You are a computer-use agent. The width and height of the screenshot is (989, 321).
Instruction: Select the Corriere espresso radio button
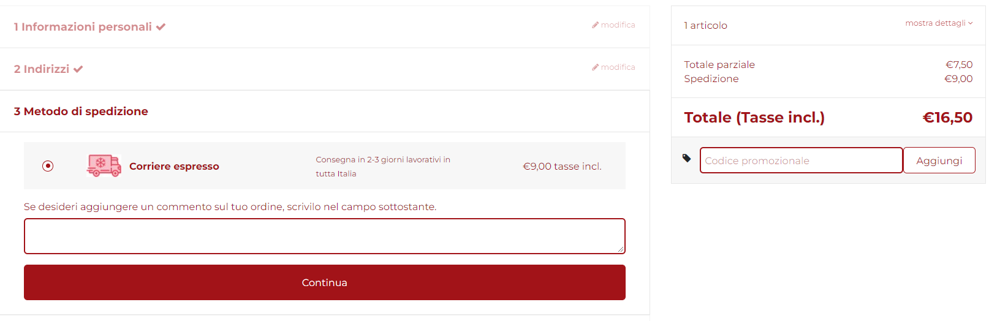pyautogui.click(x=48, y=166)
